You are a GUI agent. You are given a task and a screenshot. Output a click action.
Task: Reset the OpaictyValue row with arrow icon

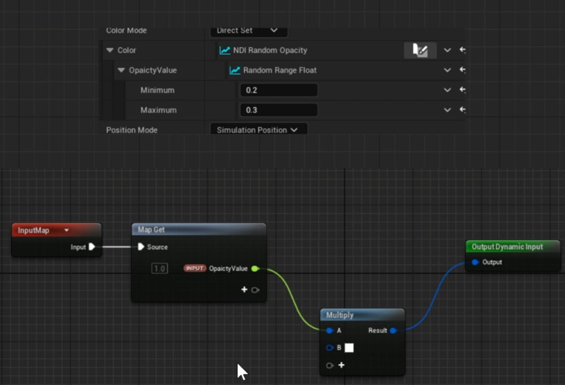tap(463, 69)
